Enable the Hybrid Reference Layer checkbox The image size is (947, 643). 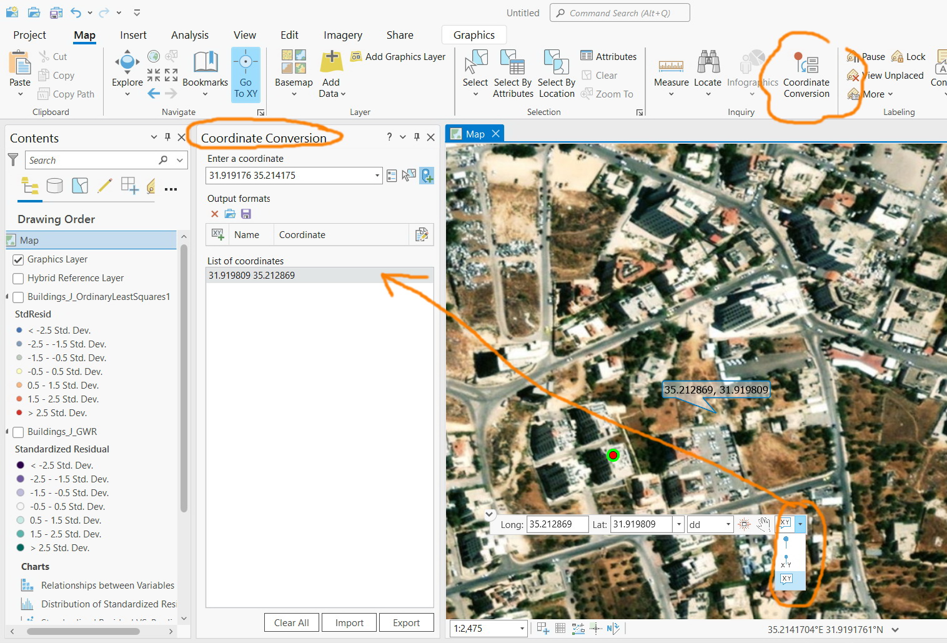pos(18,278)
